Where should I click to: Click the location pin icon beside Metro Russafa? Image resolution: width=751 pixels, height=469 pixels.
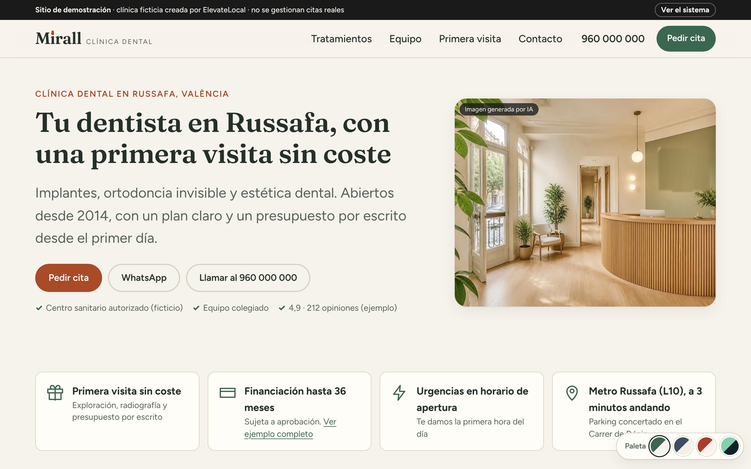click(572, 393)
